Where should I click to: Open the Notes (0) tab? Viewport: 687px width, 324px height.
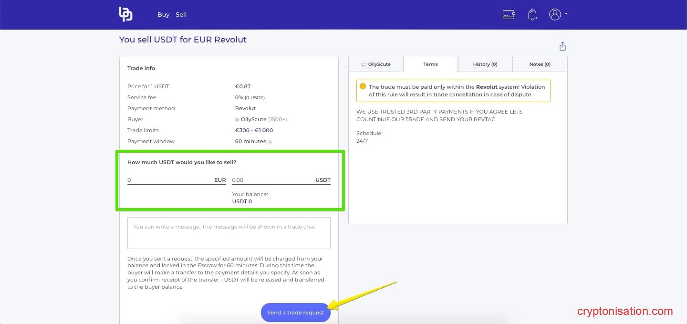tap(540, 64)
